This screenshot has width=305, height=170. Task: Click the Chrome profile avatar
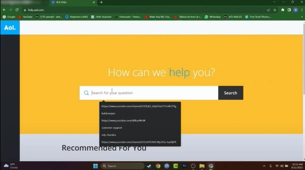pos(295,10)
